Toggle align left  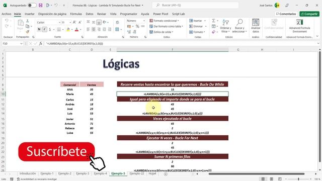click(x=88, y=30)
